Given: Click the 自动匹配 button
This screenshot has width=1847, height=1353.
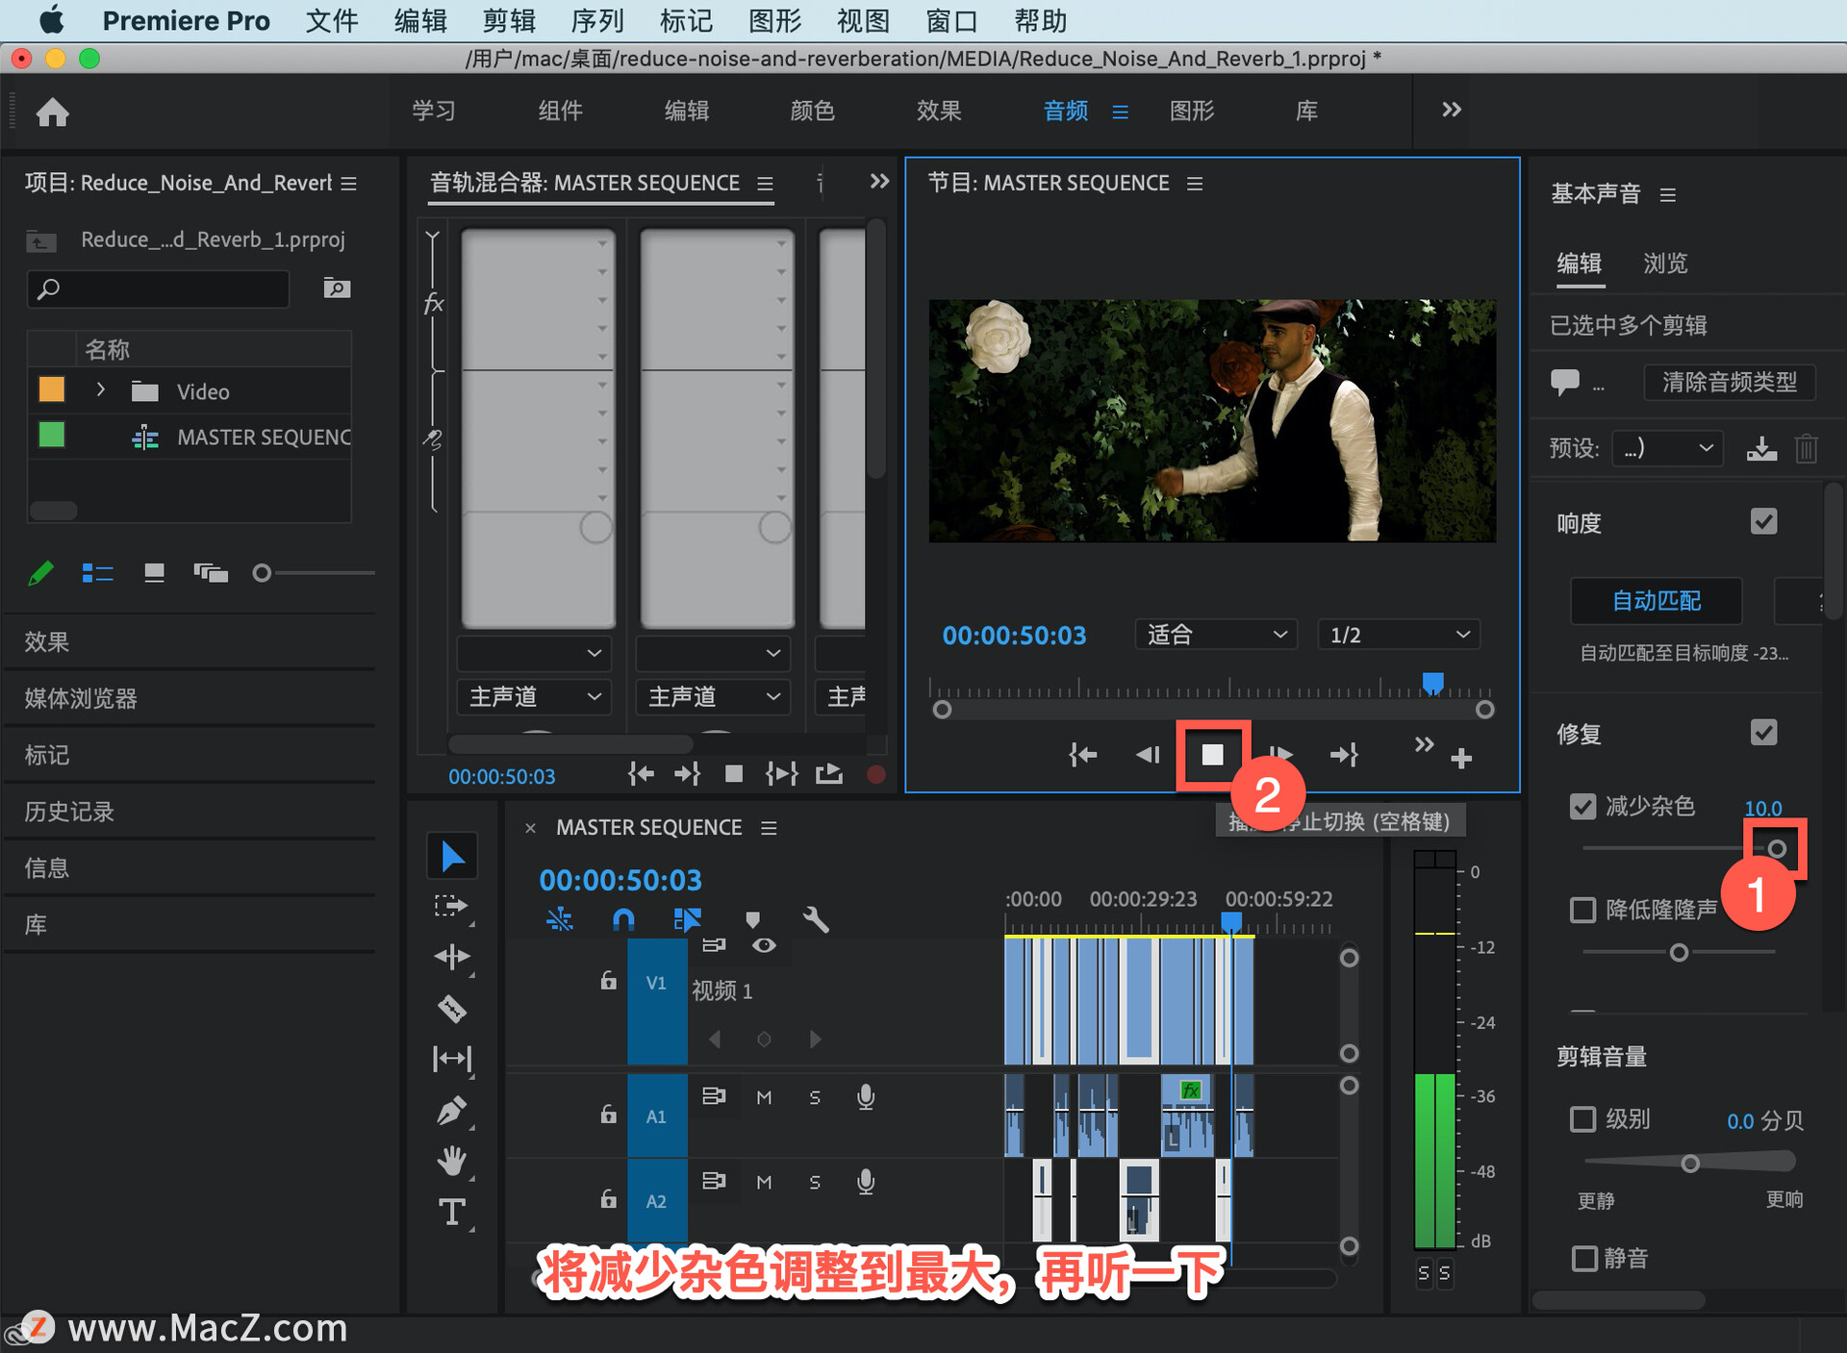Looking at the screenshot, I should 1656,601.
